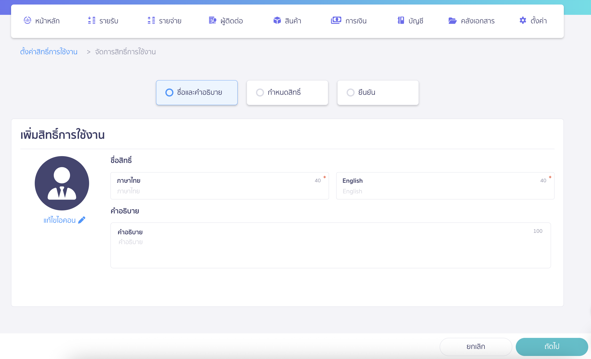Select the หน้าหลัก home icon
591x359 pixels.
coord(28,21)
